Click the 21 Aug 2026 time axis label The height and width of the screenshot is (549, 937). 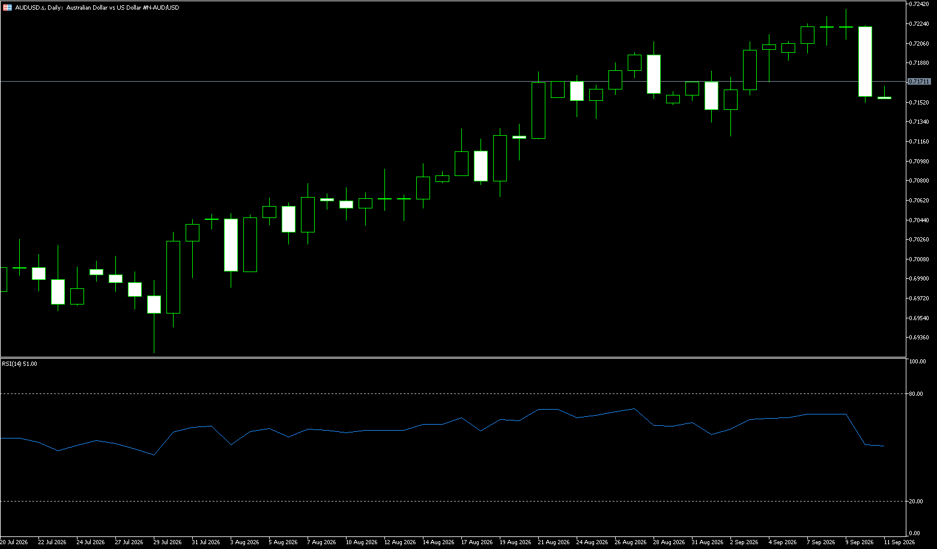coord(554,542)
